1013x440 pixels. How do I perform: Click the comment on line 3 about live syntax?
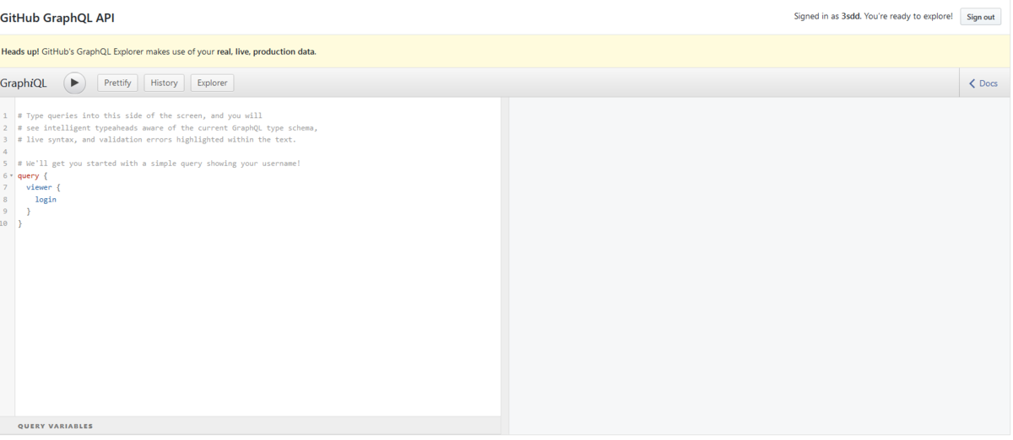coord(157,139)
